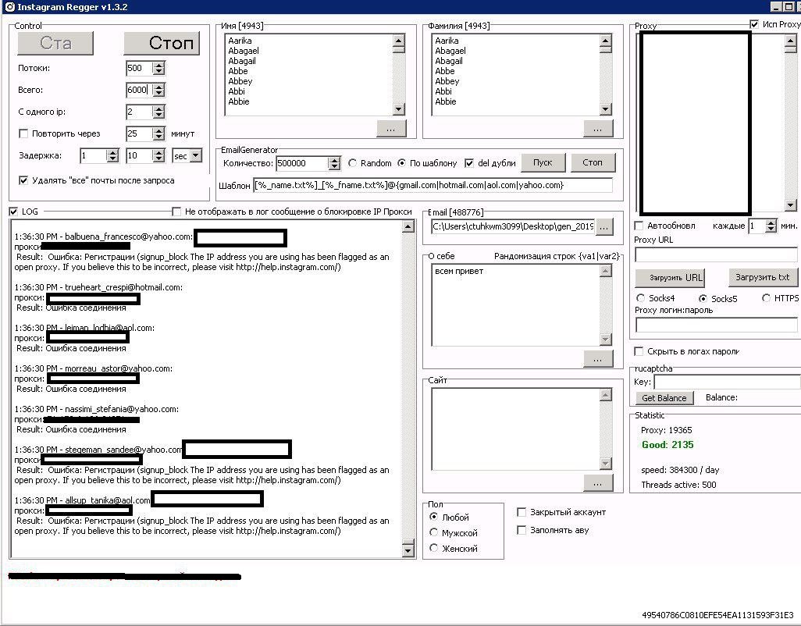This screenshot has width=801, height=626.
Task: Toggle Удалять "все" почты после запроса checkbox
Action: (x=23, y=180)
